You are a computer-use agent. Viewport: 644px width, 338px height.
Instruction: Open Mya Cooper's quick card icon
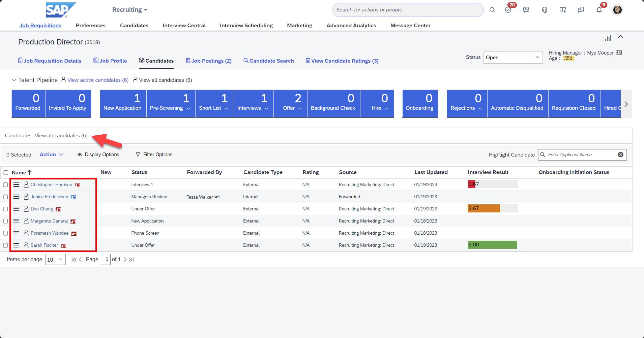pos(619,53)
